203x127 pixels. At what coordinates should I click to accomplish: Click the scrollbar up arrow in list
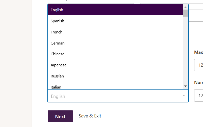(185, 7)
